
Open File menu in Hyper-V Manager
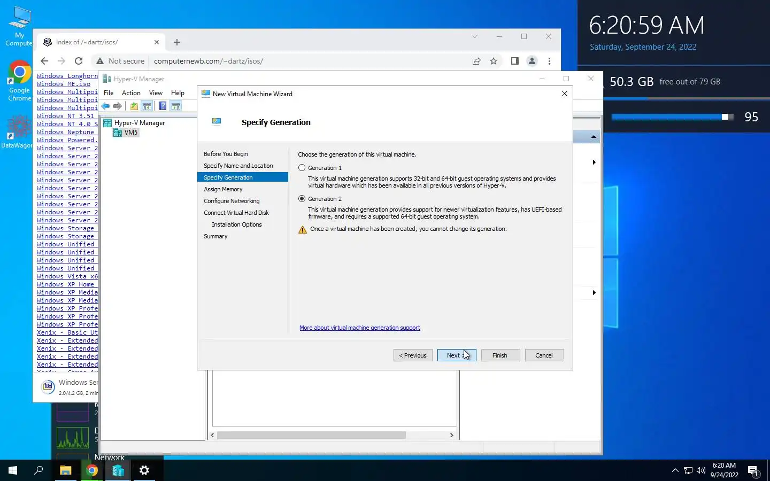(x=109, y=93)
